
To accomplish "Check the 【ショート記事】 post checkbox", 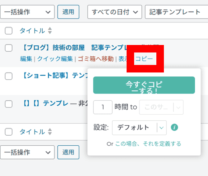I will [9, 76].
